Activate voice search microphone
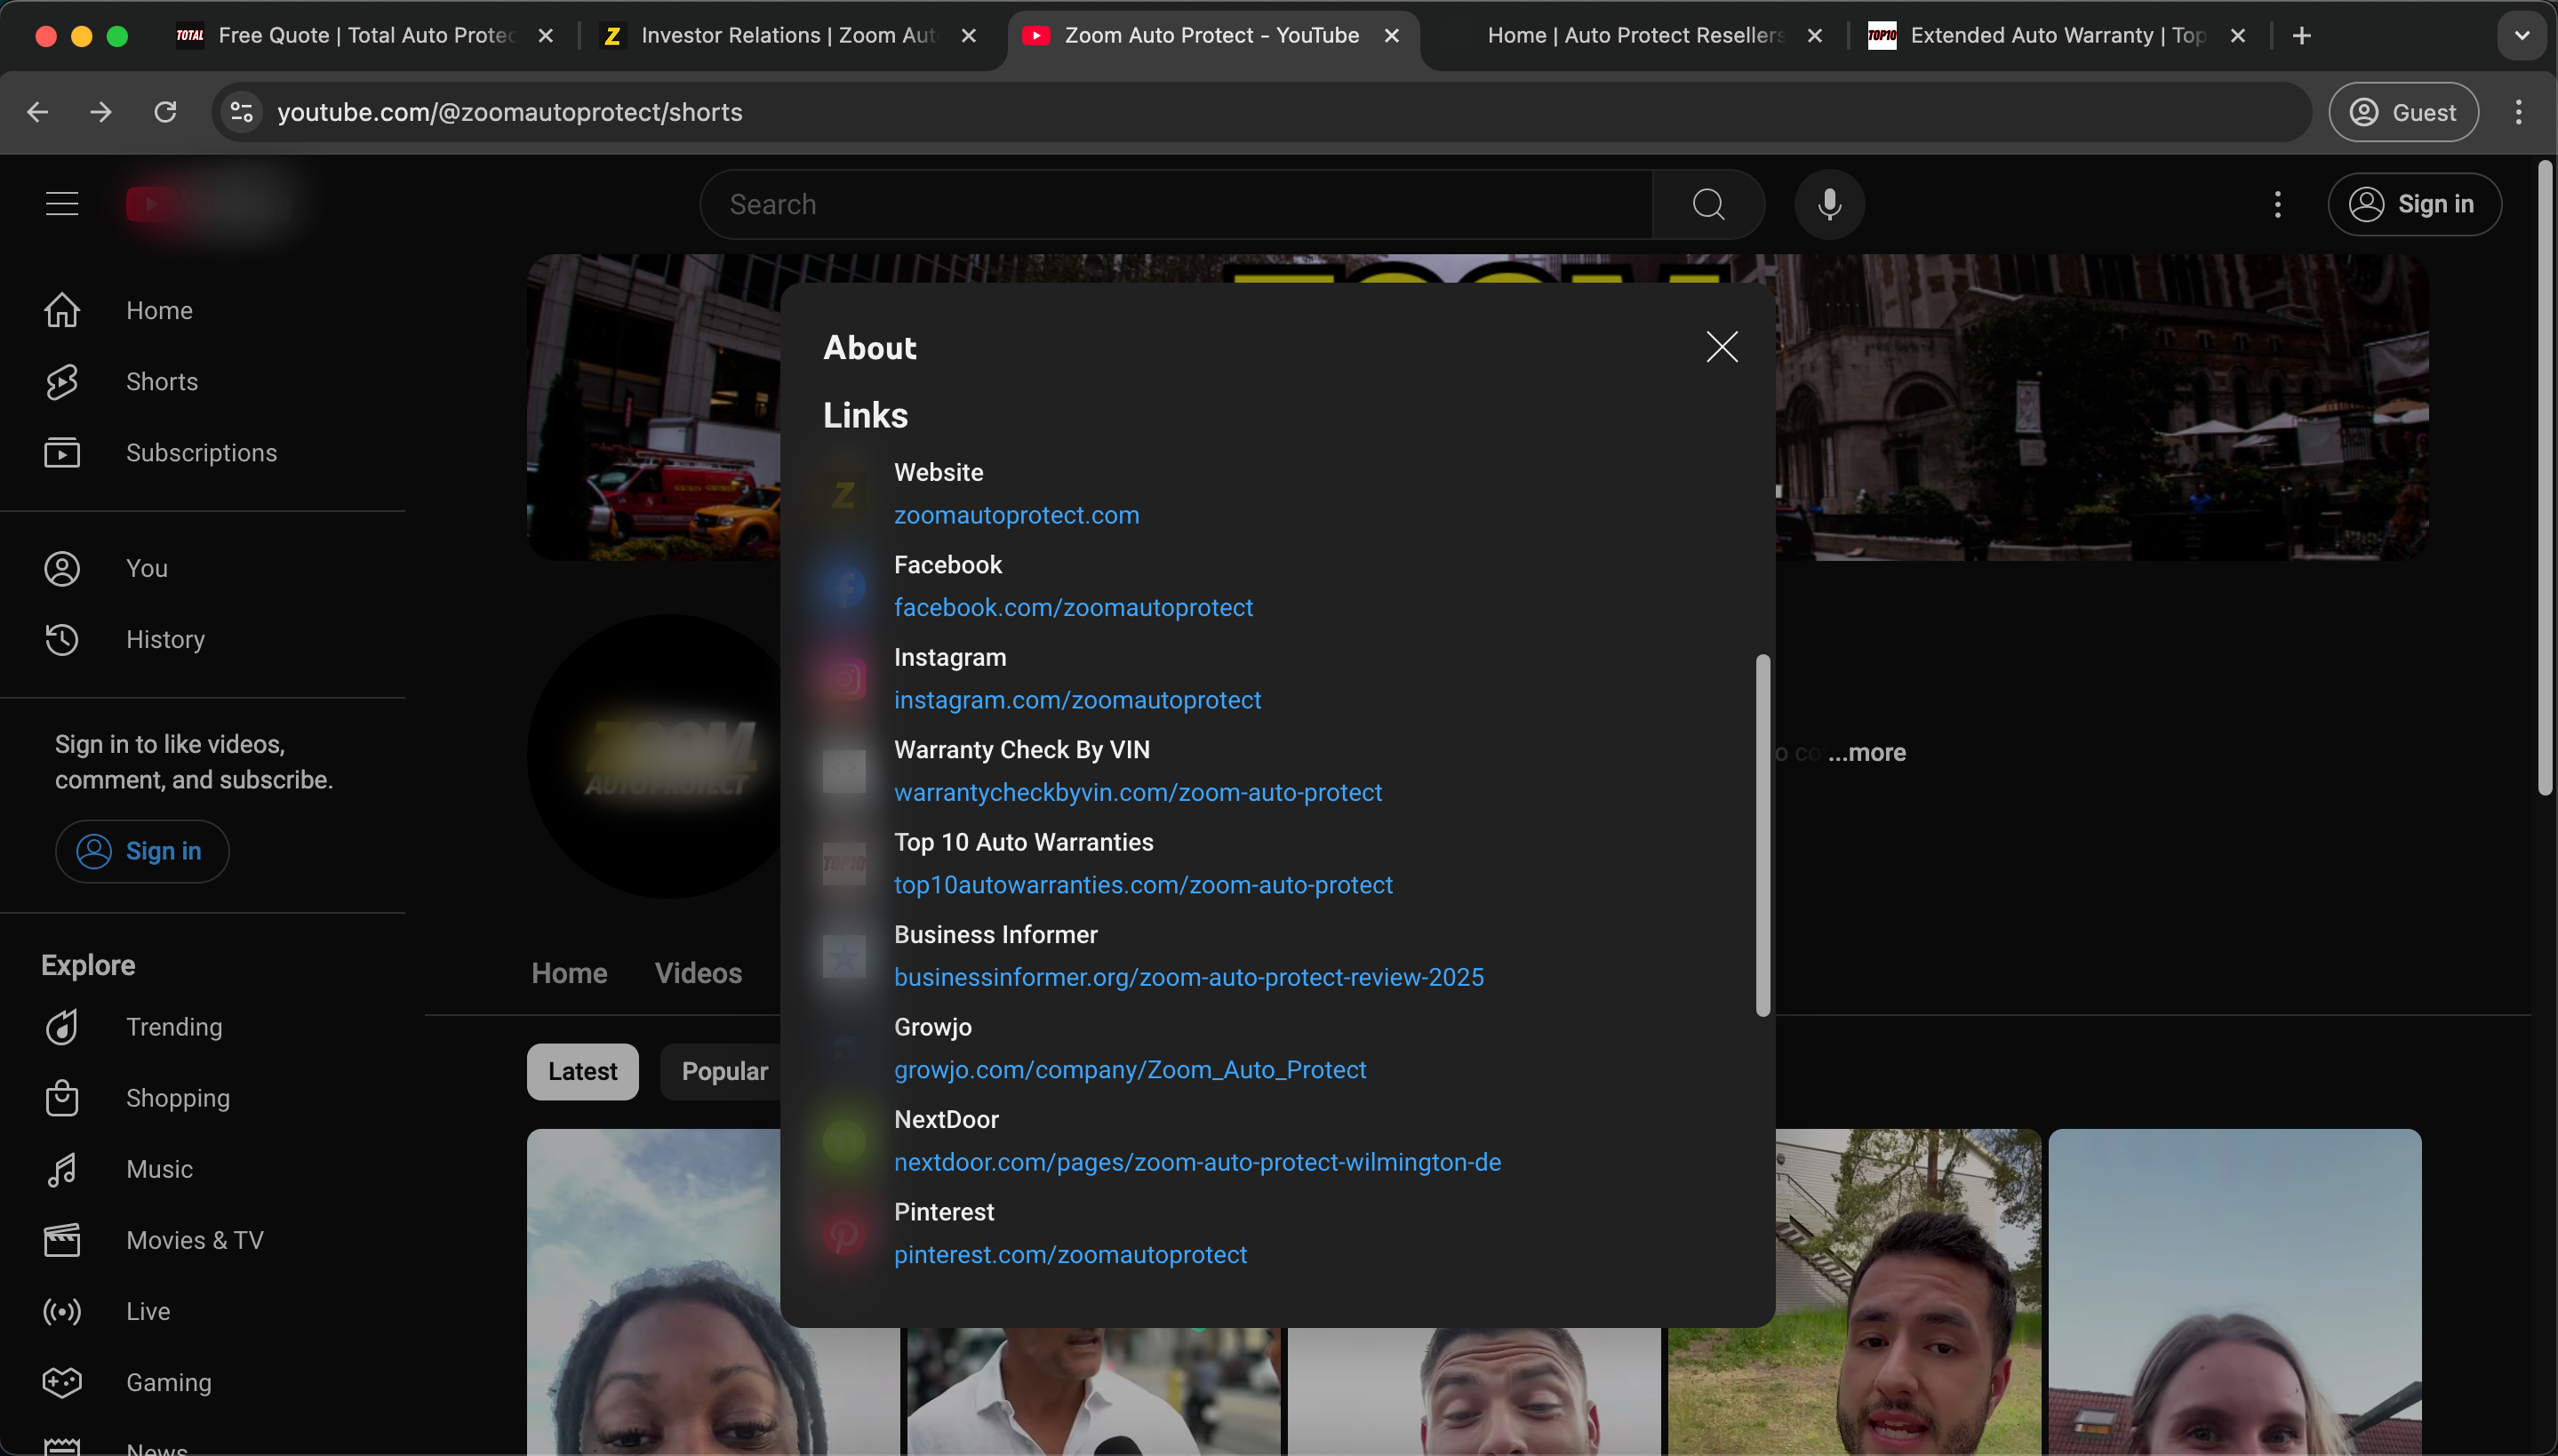Image resolution: width=2558 pixels, height=1456 pixels. [x=1829, y=204]
